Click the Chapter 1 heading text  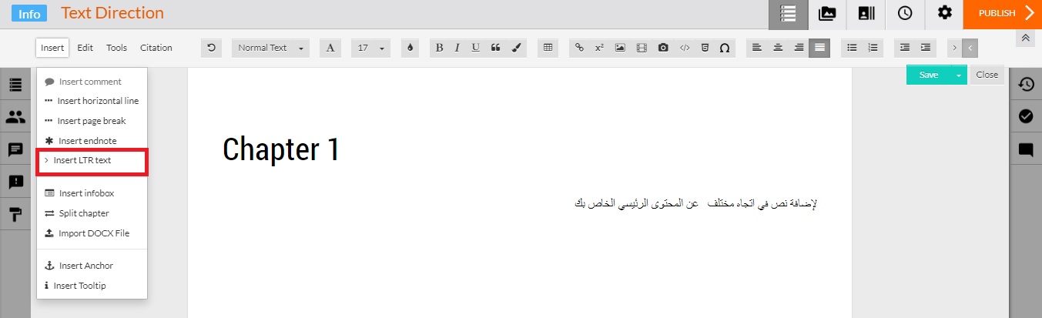[x=281, y=149]
